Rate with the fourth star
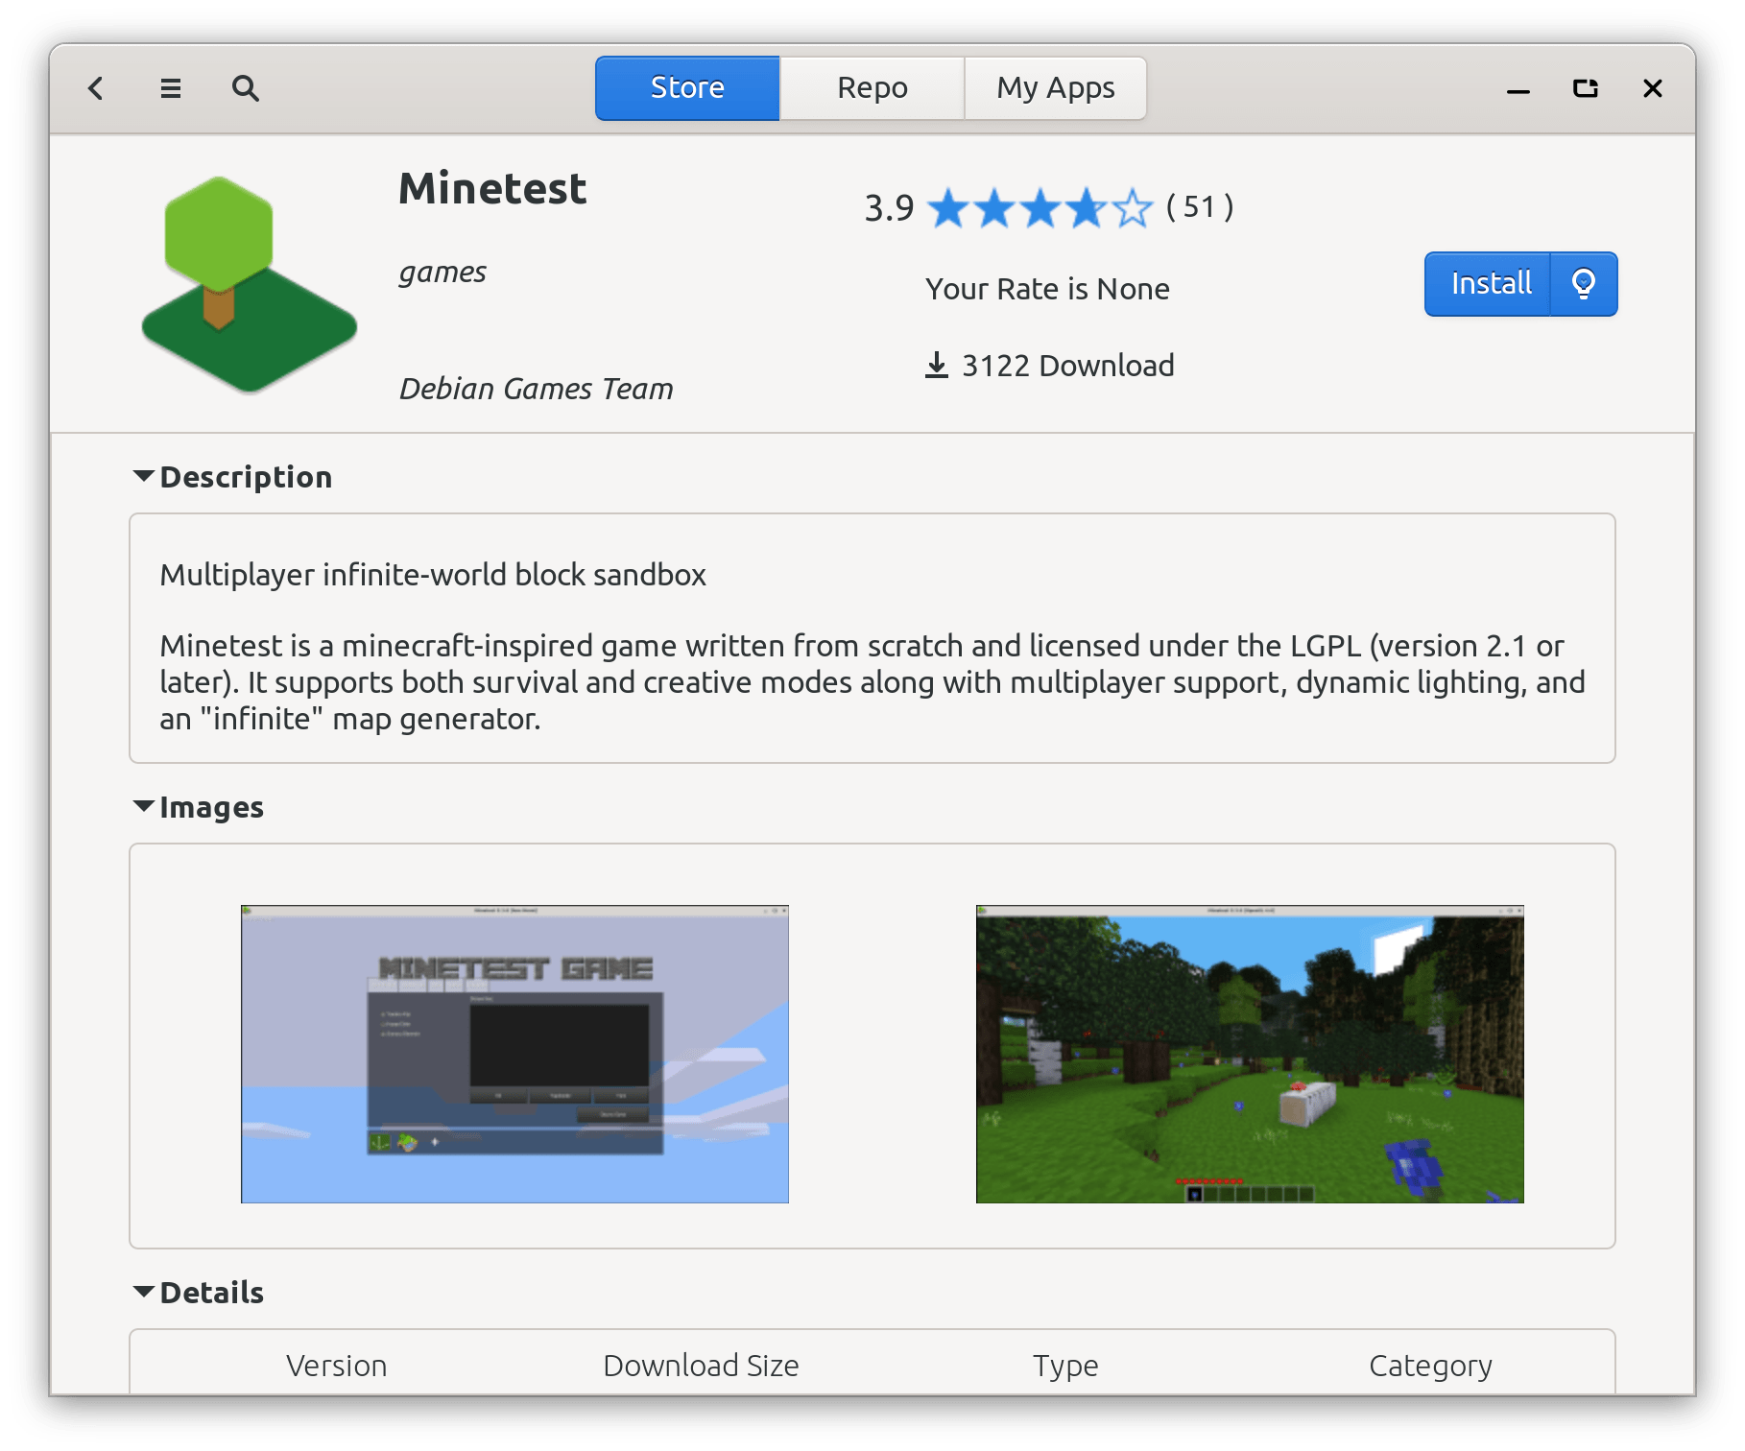The image size is (1745, 1451). point(1086,208)
